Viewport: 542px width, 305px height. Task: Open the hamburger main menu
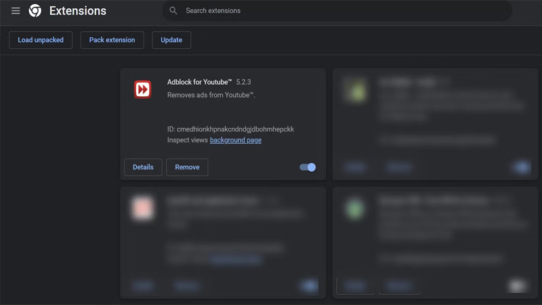point(16,11)
